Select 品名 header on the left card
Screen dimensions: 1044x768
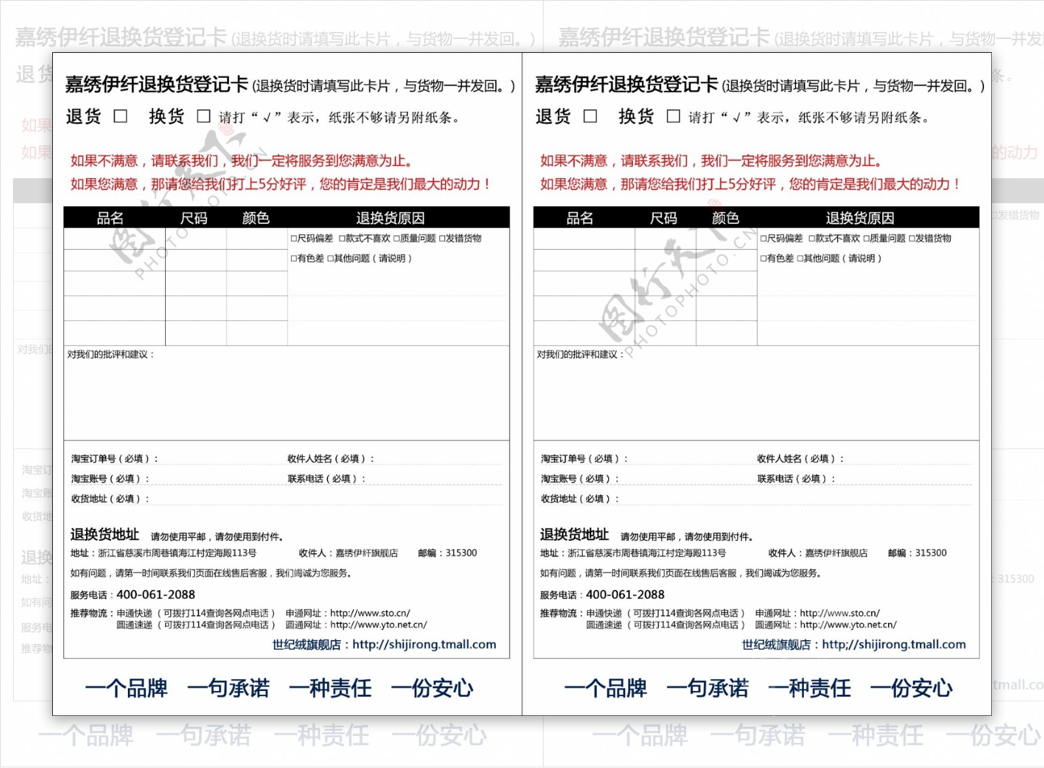110,218
